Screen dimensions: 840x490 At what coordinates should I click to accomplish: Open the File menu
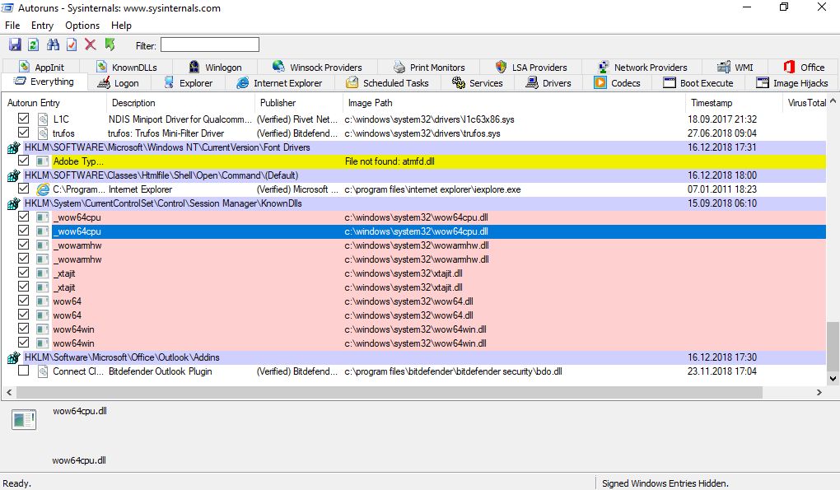coord(12,26)
